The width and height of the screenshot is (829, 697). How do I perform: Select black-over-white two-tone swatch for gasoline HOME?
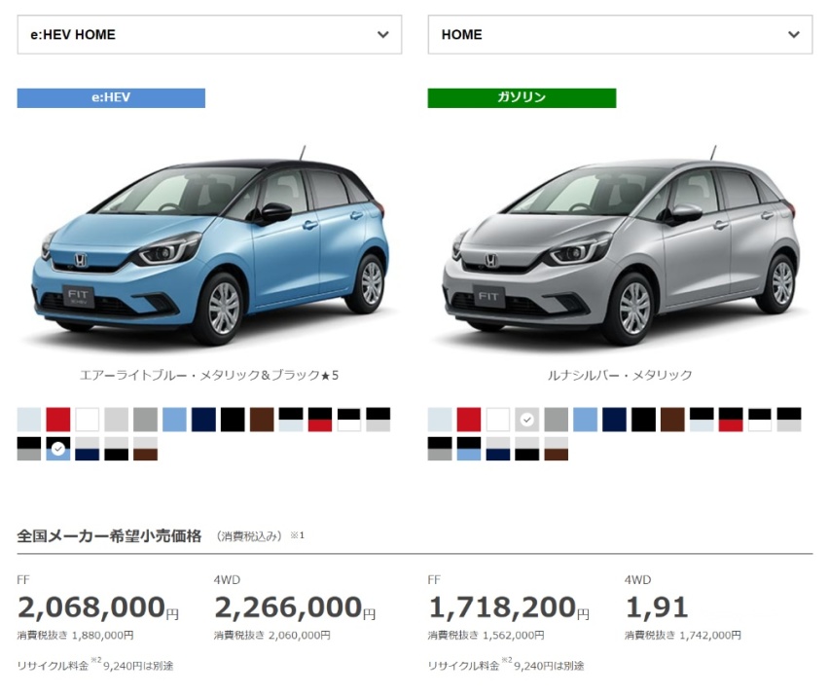pyautogui.click(x=760, y=420)
